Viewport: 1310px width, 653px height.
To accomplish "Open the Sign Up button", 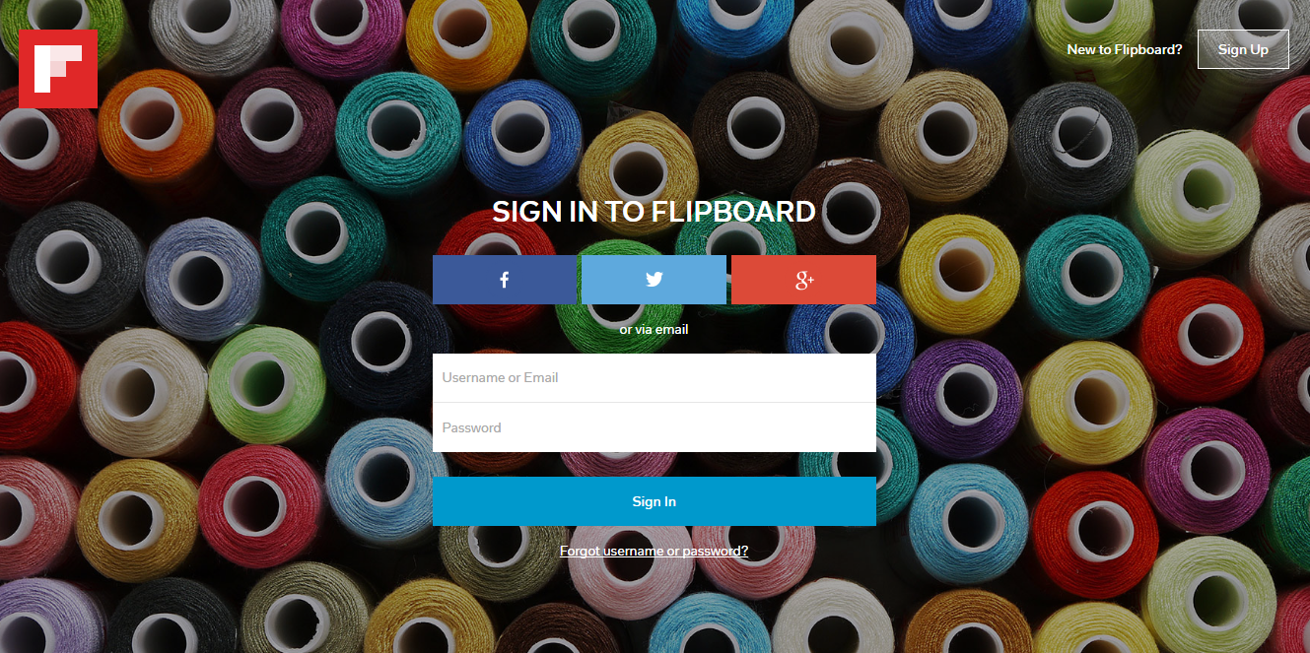I will point(1243,49).
